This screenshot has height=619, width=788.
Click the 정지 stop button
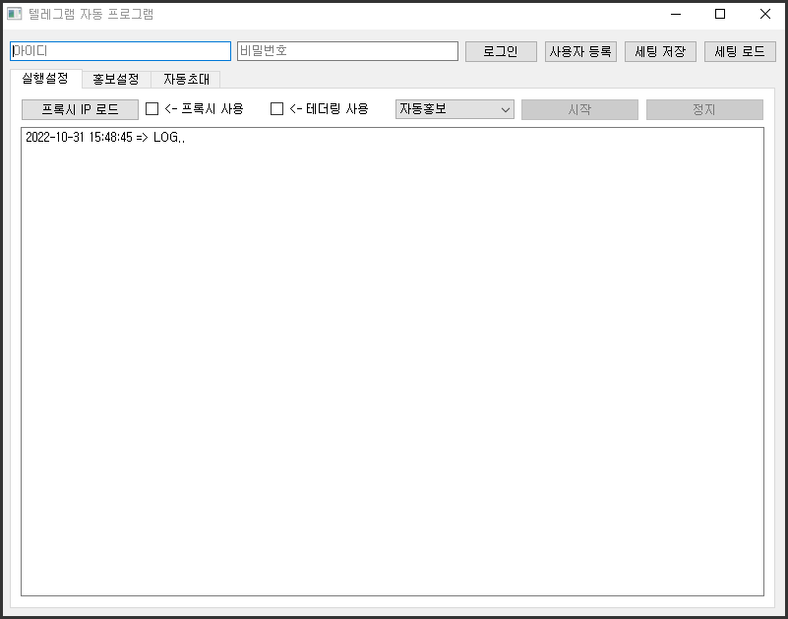[x=704, y=109]
